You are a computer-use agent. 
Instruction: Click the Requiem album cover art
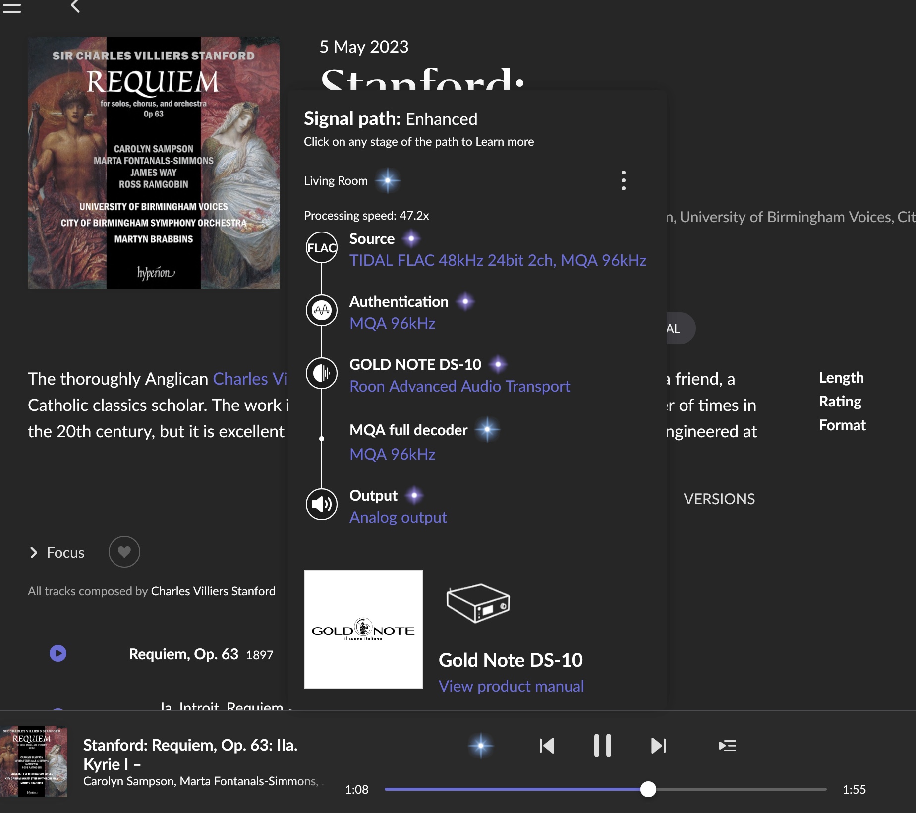pyautogui.click(x=154, y=163)
